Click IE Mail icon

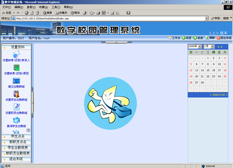click(x=91, y=13)
